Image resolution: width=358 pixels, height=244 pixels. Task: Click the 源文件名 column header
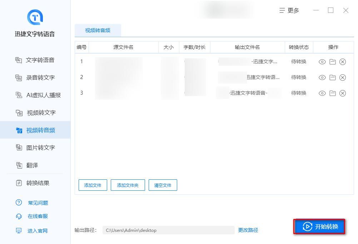[123, 47]
